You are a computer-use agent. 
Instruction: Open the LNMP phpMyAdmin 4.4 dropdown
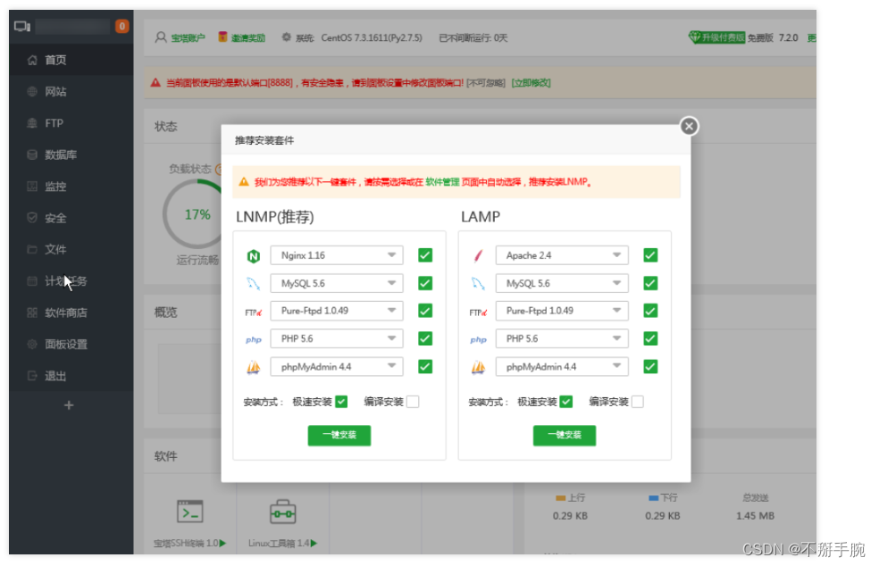(x=337, y=367)
